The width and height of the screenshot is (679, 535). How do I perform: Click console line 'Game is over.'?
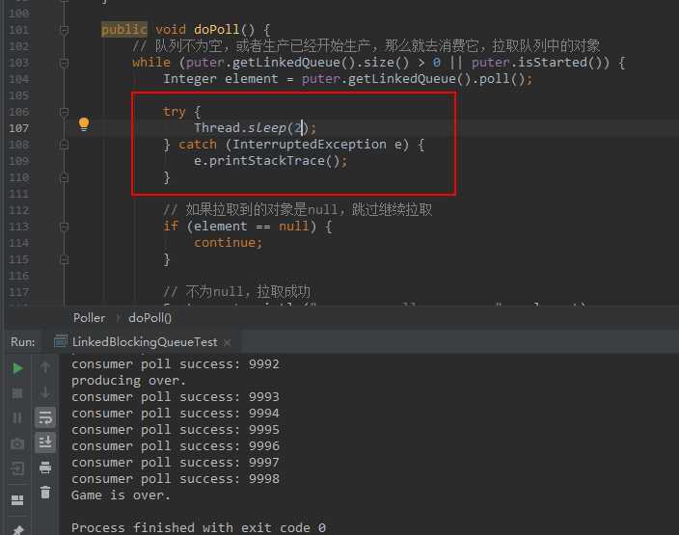click(121, 495)
